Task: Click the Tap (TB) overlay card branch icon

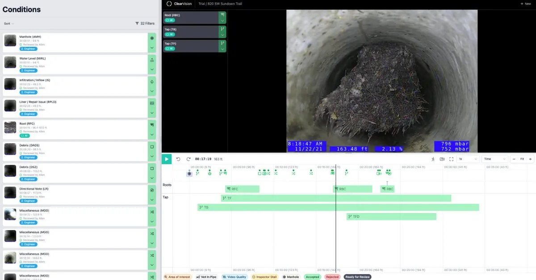Action: 222,29
